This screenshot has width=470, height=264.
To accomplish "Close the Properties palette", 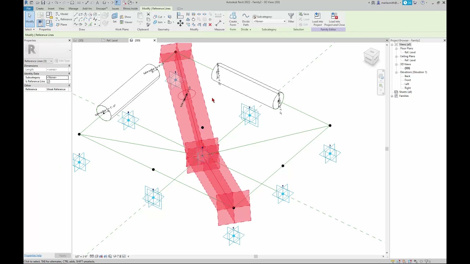I will pyautogui.click(x=69, y=40).
